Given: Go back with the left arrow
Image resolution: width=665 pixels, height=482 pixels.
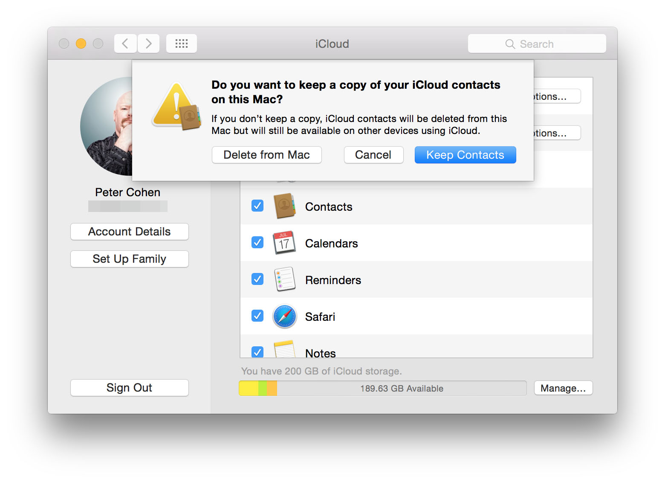Looking at the screenshot, I should (125, 44).
